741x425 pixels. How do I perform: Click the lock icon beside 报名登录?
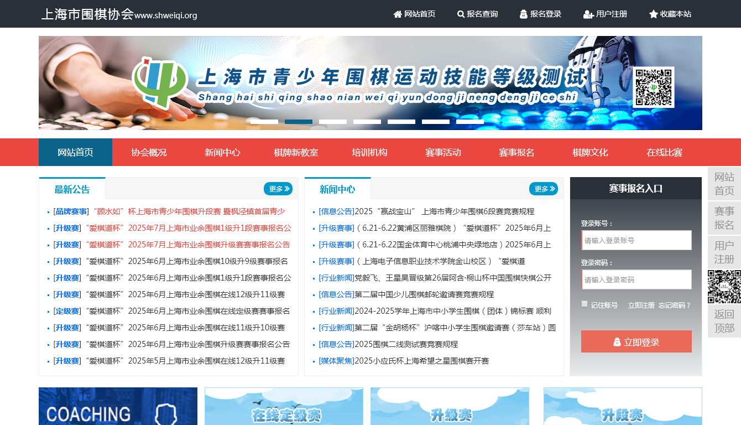pos(524,14)
